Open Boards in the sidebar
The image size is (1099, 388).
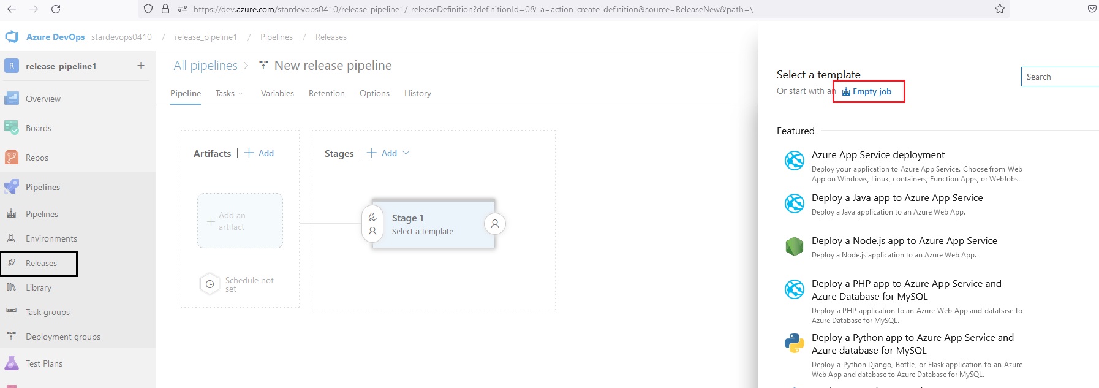tap(38, 128)
